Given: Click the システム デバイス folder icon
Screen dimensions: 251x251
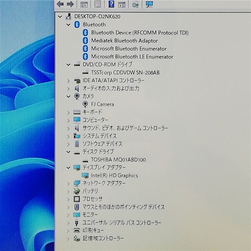Looking at the screenshot, I should point(77,136).
